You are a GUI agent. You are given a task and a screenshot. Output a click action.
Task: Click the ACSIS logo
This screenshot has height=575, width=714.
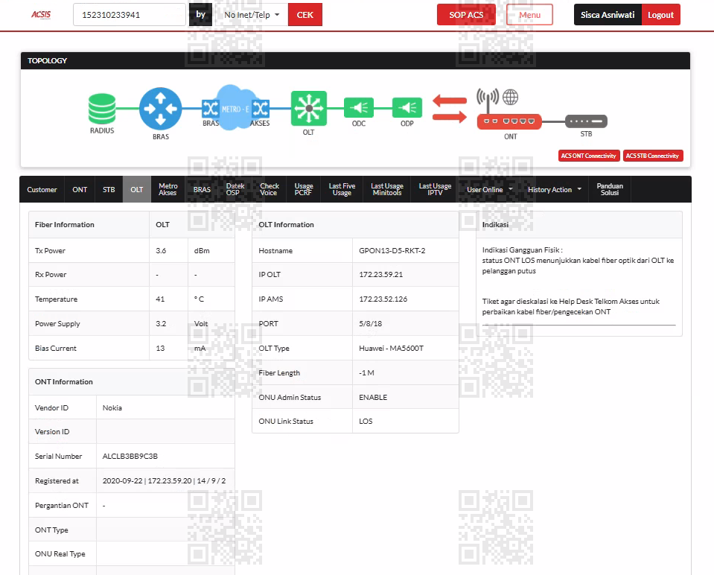coord(41,15)
